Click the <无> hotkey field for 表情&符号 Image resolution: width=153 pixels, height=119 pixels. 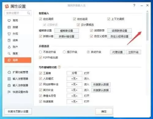click(74, 96)
